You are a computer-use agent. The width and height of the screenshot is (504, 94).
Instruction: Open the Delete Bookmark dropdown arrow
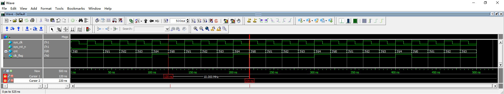click(312, 21)
